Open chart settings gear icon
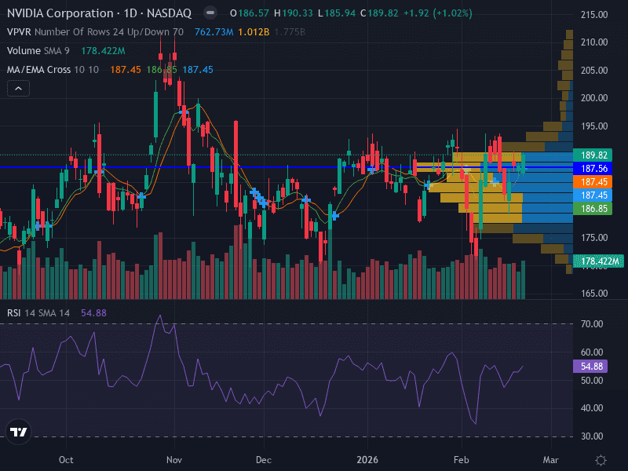 point(601,460)
